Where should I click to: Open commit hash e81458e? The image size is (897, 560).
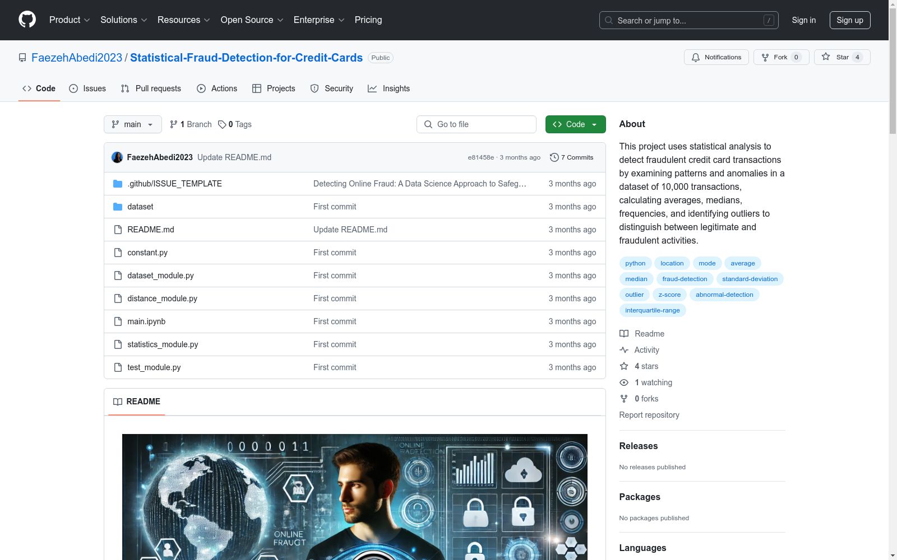[x=480, y=157]
